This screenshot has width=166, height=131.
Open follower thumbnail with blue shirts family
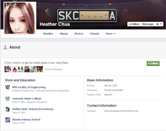pos(33,69)
